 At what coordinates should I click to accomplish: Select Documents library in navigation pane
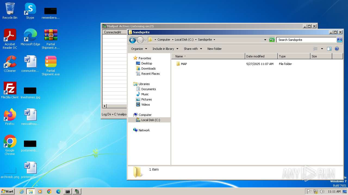point(148,89)
